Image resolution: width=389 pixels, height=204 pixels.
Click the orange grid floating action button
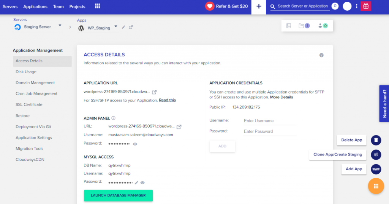(x=376, y=186)
